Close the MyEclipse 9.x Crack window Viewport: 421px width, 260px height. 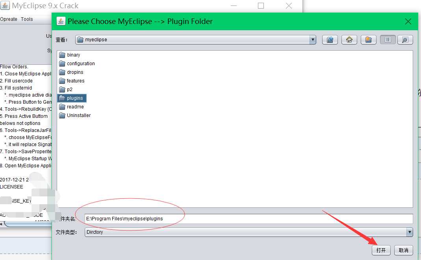[x=289, y=5]
